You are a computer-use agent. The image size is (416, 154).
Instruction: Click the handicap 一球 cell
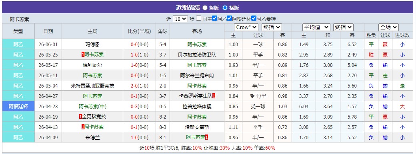click(258, 45)
